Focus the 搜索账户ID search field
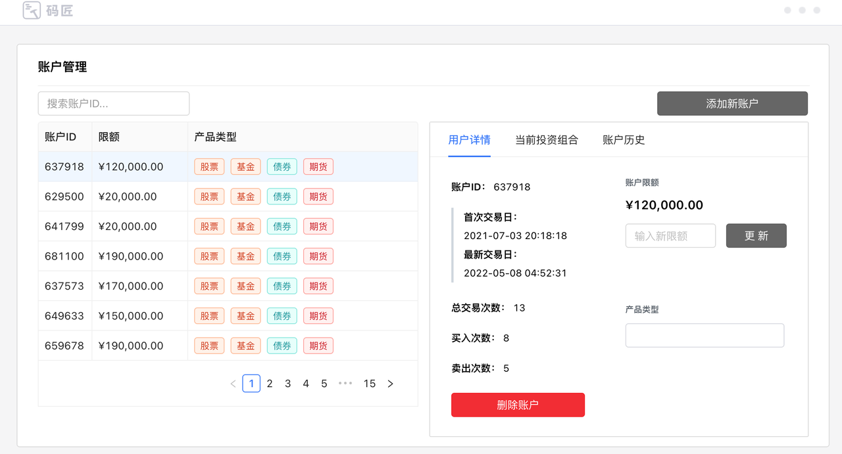Viewport: 842px width, 454px height. [x=114, y=103]
